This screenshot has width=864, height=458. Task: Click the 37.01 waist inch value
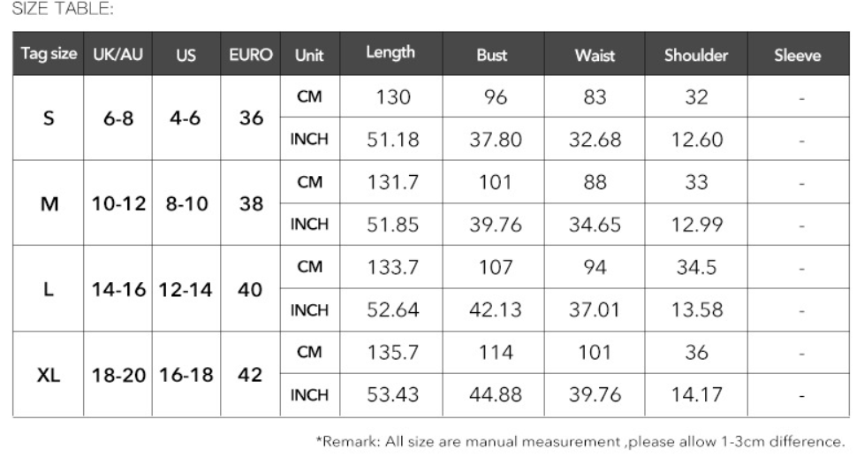[x=595, y=309]
